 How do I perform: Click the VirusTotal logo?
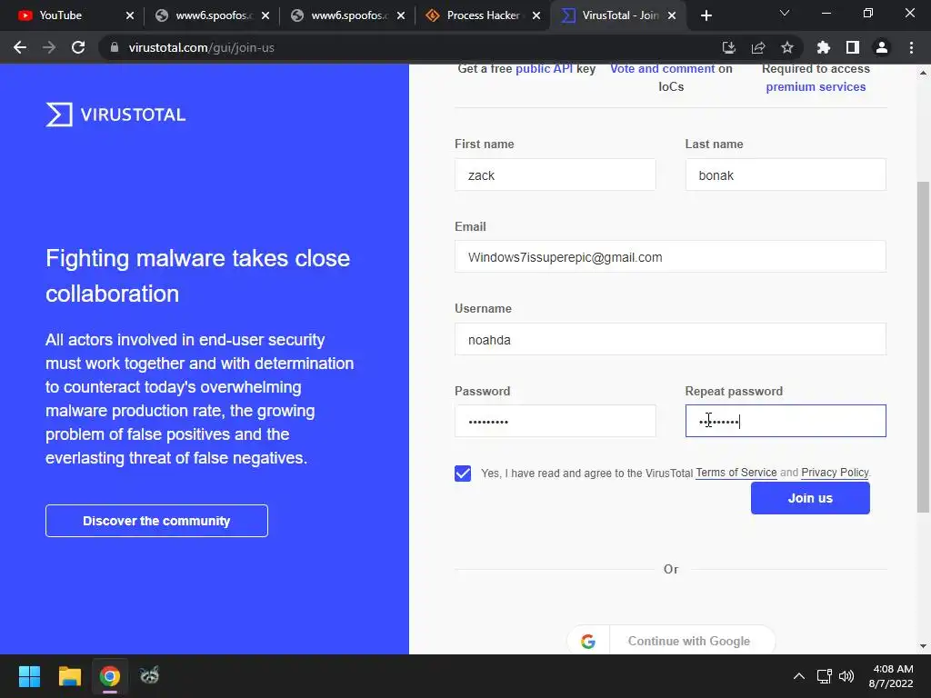coord(115,115)
